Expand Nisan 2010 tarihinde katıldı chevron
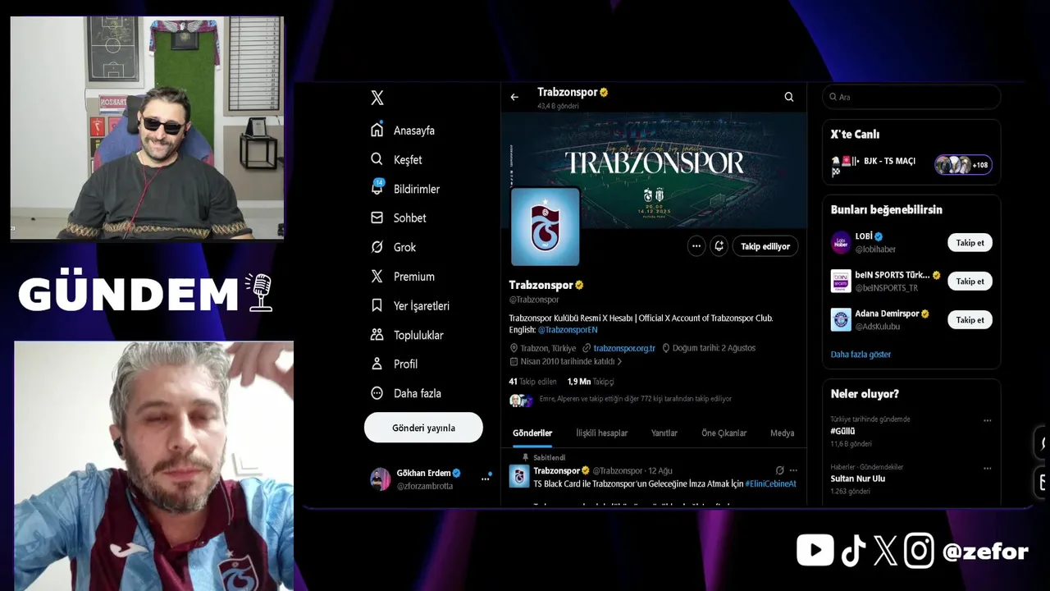Image resolution: width=1050 pixels, height=591 pixels. pos(619,361)
